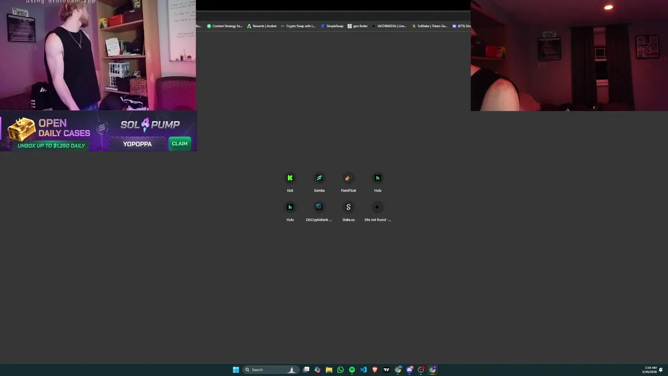Open File Explorer from the taskbar
This screenshot has height=376, width=668.
click(329, 370)
